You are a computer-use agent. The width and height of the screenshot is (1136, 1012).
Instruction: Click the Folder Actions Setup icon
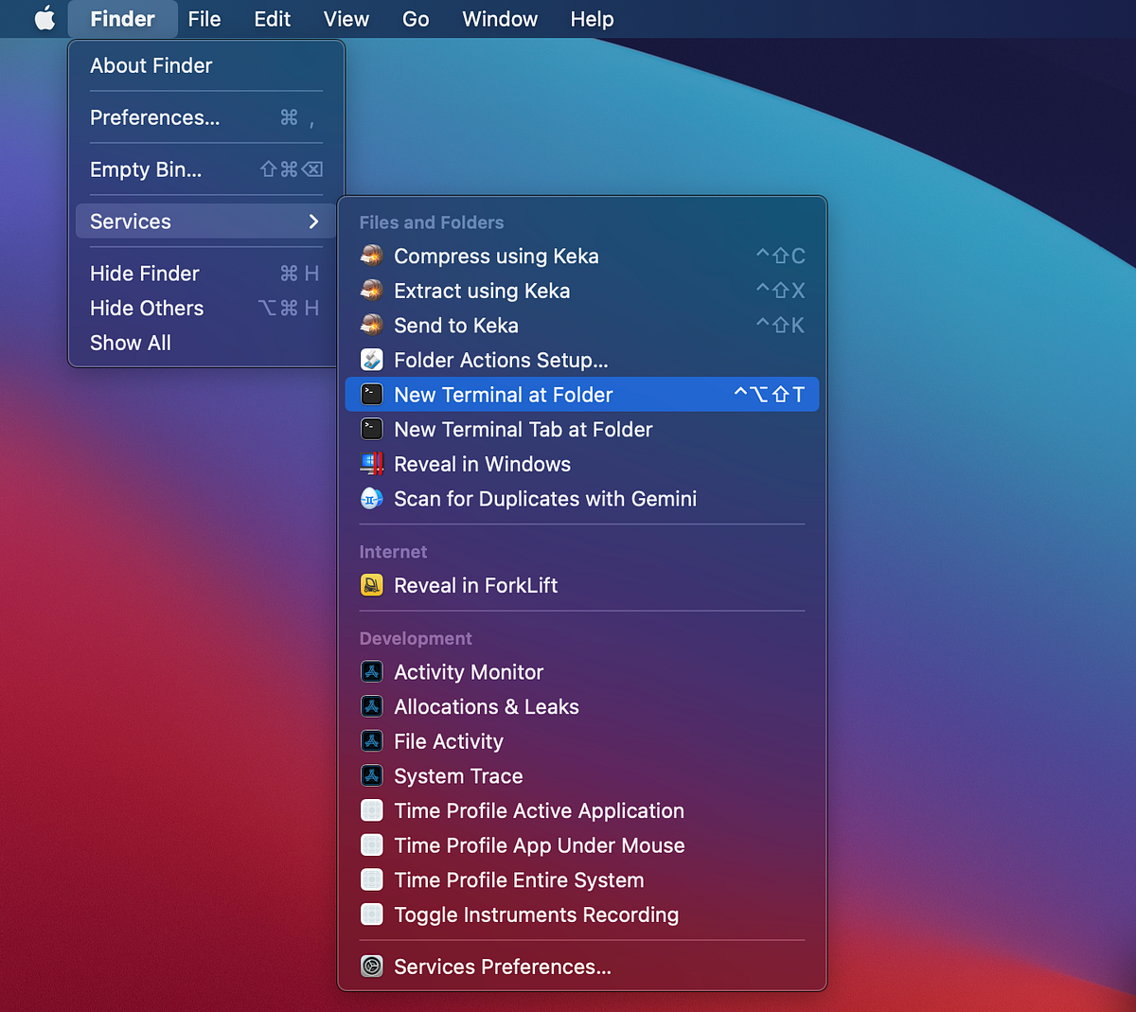372,360
